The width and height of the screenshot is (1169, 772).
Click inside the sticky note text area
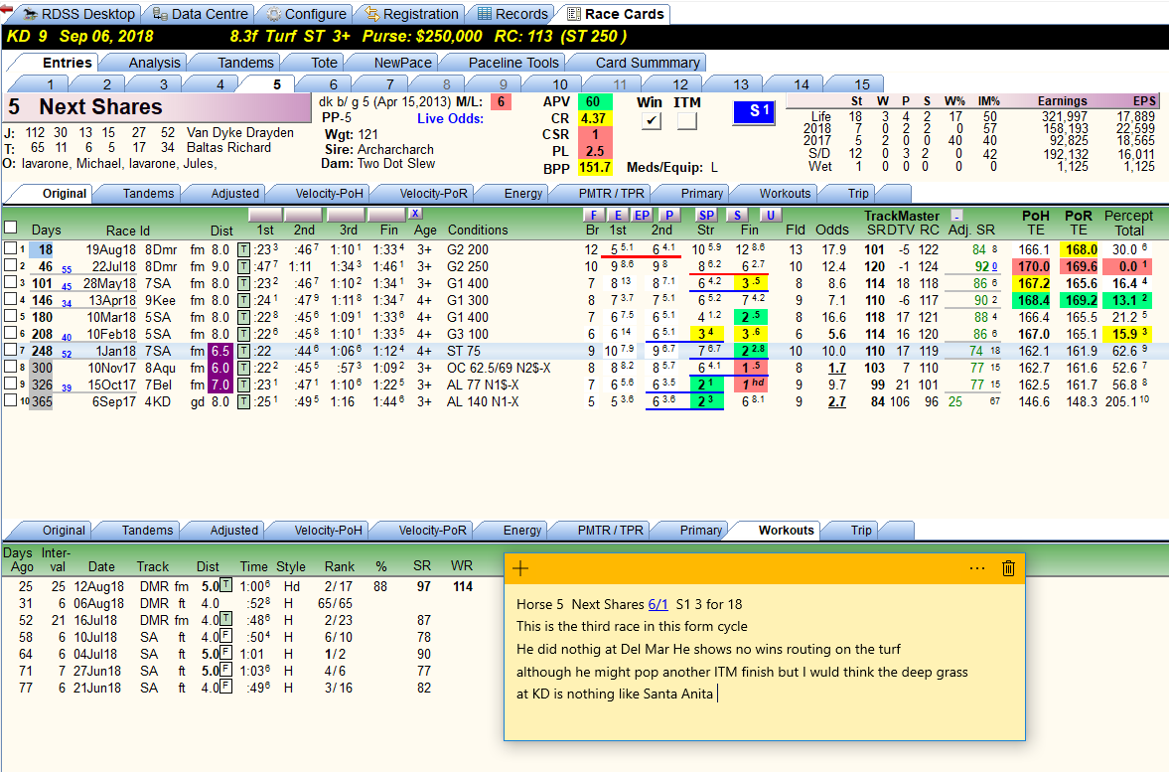click(764, 661)
